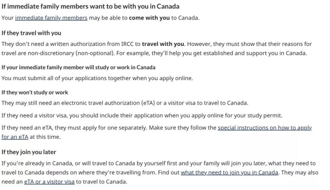Click the "for an eTA" link text
Viewport: 330px width, 190px height.
click(15, 137)
